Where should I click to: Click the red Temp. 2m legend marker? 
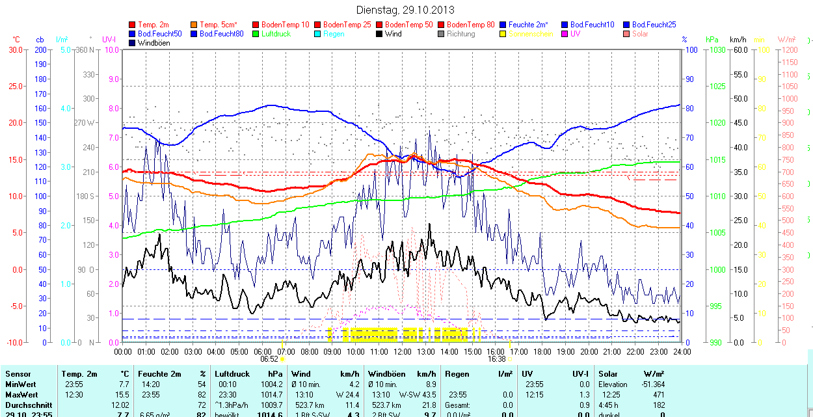click(x=133, y=25)
